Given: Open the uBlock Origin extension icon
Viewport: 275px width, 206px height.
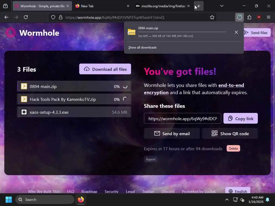Looking at the screenshot, I should coord(259,17).
